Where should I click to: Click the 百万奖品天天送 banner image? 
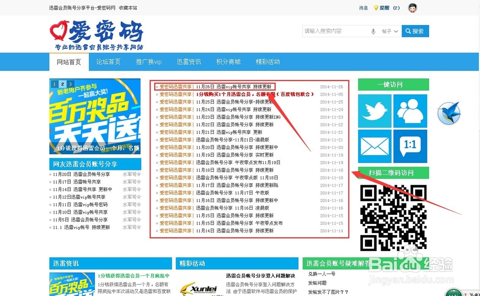[95, 116]
